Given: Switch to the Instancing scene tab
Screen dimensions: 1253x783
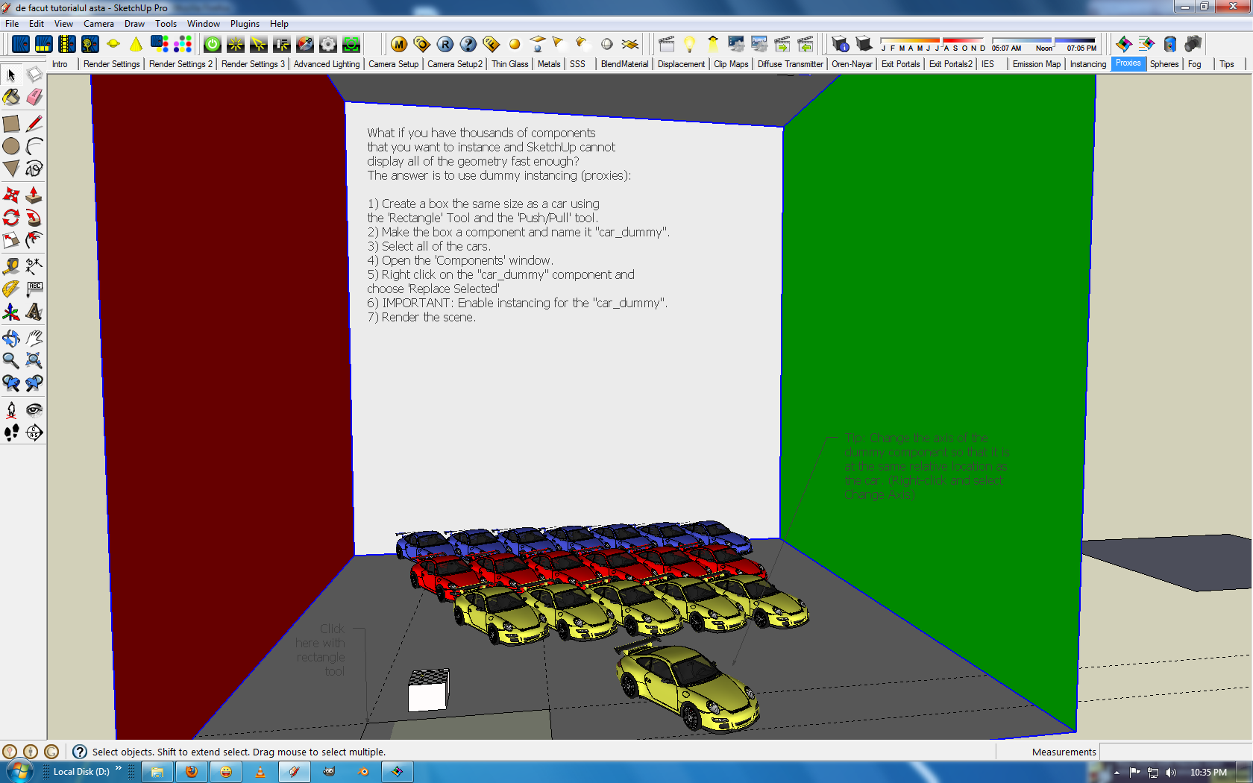Looking at the screenshot, I should click(x=1087, y=64).
